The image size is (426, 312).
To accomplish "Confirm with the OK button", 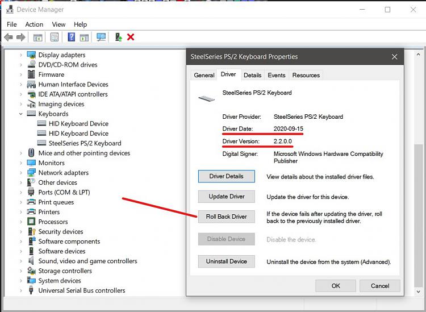I will point(336,286).
